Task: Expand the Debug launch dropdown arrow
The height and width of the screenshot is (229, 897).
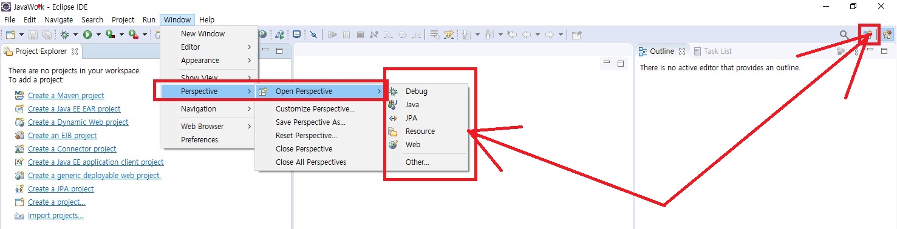Action: click(x=75, y=35)
